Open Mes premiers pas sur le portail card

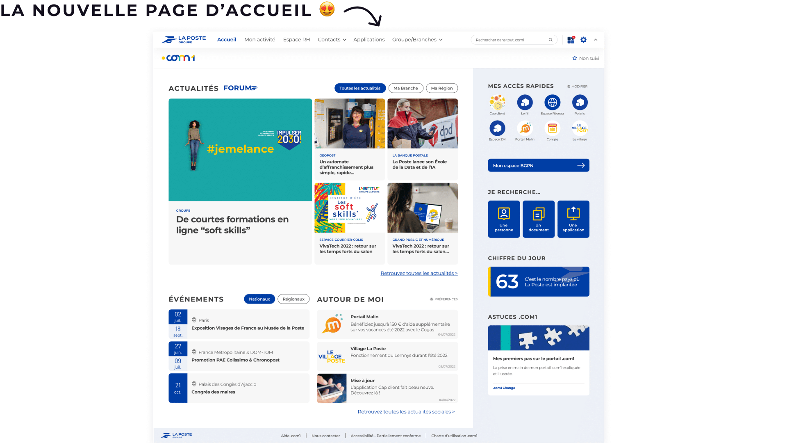(x=539, y=360)
